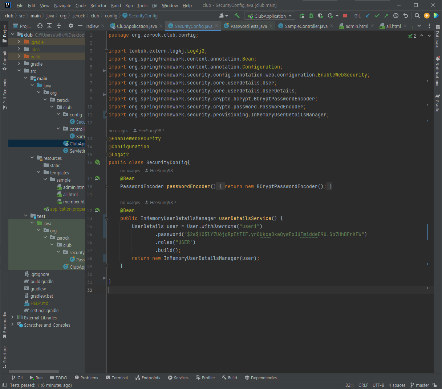Toggle the Bookmarks tool window
442x389 pixels.
pyautogui.click(x=5, y=325)
